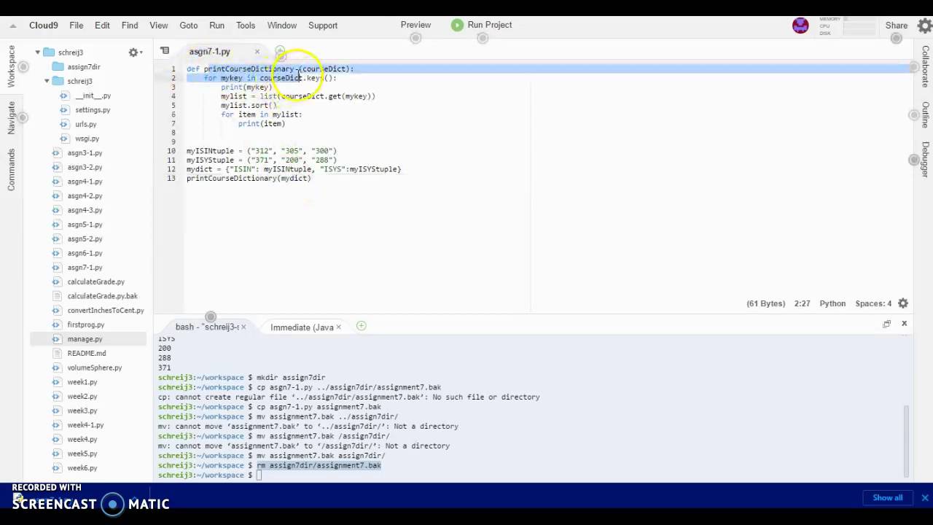The image size is (933, 525).
Task: Close the bash terminal tab
Action: coord(243,327)
